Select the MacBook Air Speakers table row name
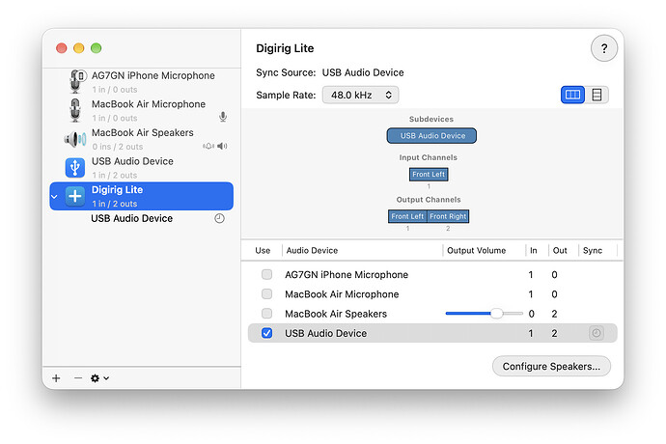 point(336,314)
